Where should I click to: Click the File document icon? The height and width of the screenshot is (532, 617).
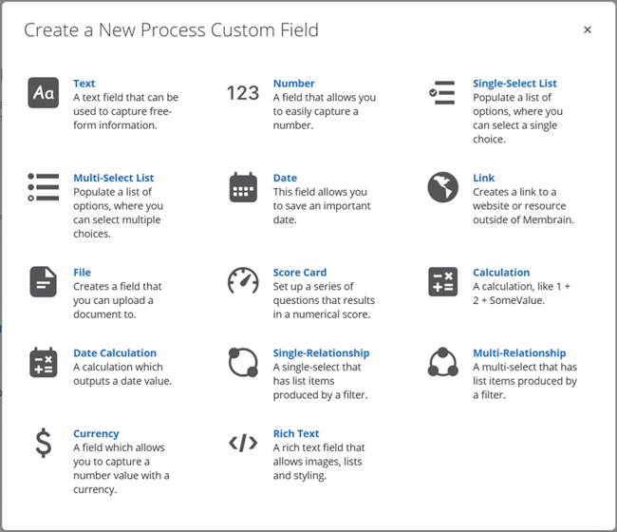[44, 282]
